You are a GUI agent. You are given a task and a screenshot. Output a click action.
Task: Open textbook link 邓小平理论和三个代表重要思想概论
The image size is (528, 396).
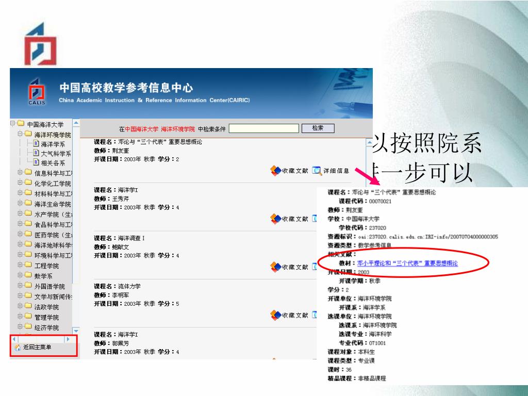407,263
